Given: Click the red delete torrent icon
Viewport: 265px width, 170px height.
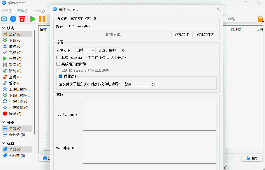Looking at the screenshot, I should (22, 19).
